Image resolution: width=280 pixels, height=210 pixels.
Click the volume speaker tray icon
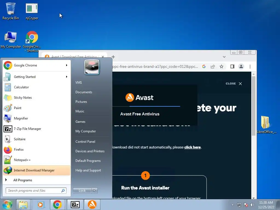[252, 205]
